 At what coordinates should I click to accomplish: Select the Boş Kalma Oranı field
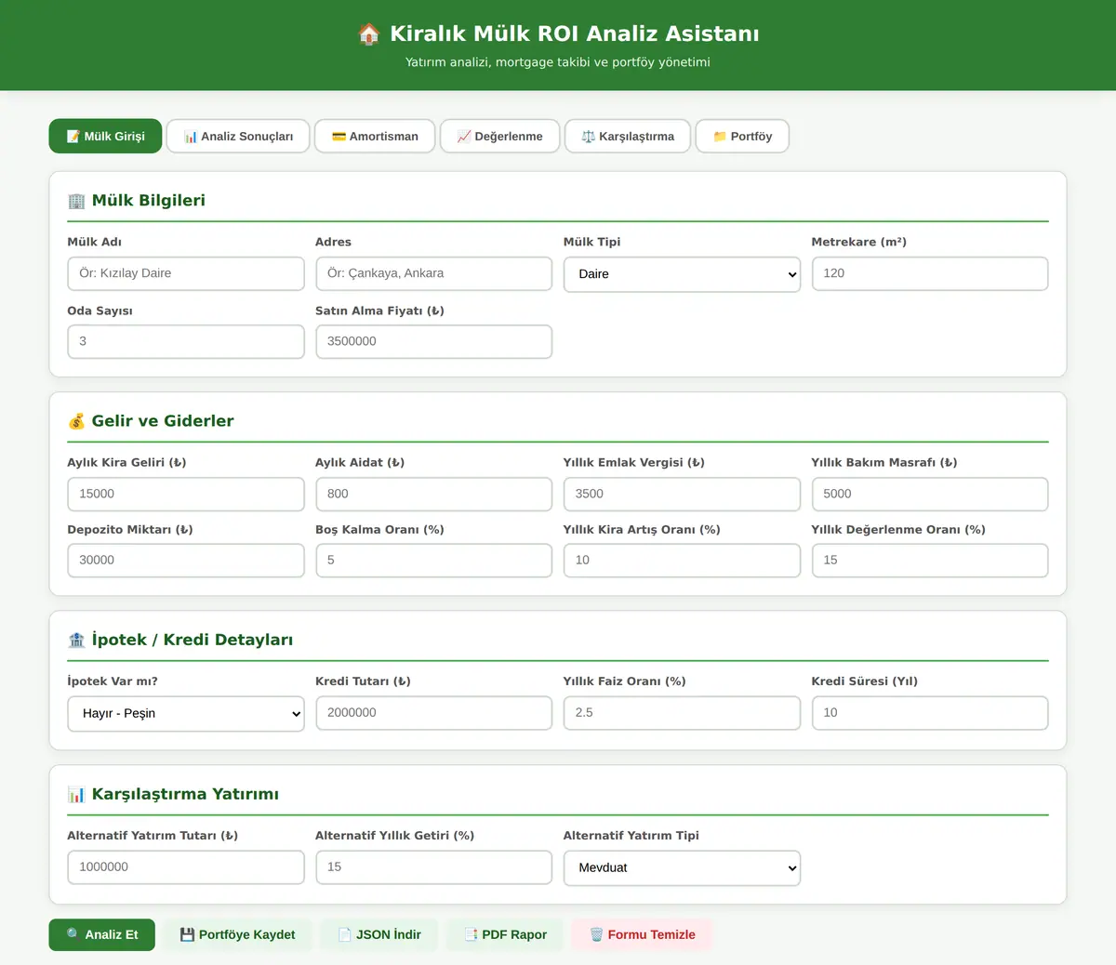point(433,561)
